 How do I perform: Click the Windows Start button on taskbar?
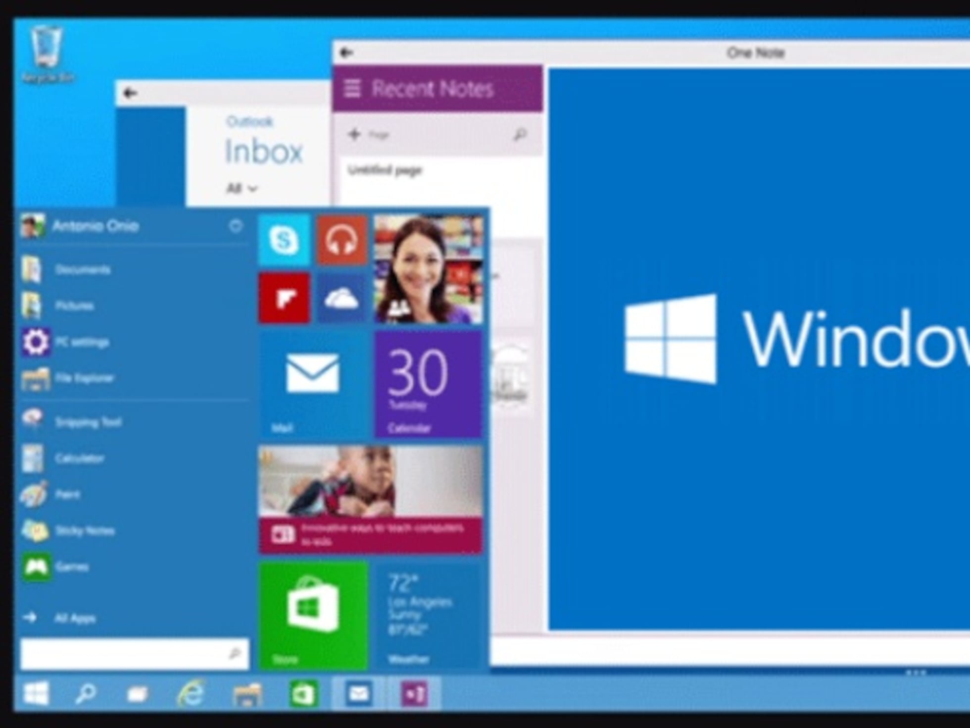pyautogui.click(x=36, y=693)
